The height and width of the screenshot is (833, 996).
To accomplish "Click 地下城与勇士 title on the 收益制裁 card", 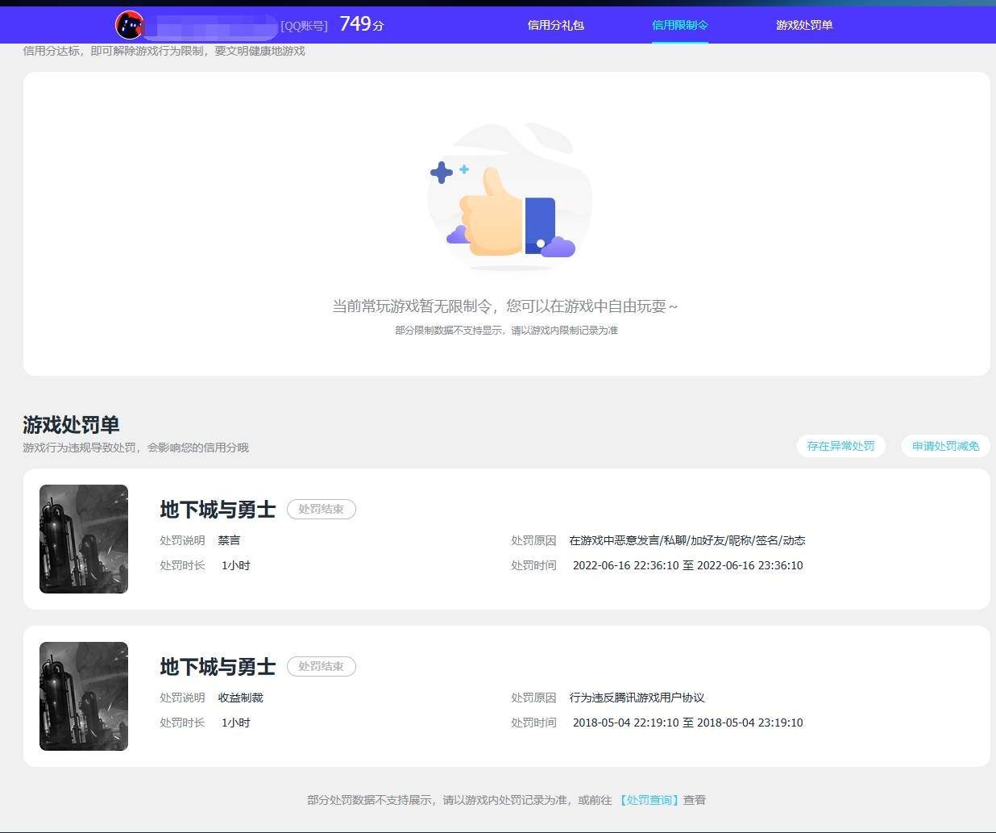I will (218, 666).
